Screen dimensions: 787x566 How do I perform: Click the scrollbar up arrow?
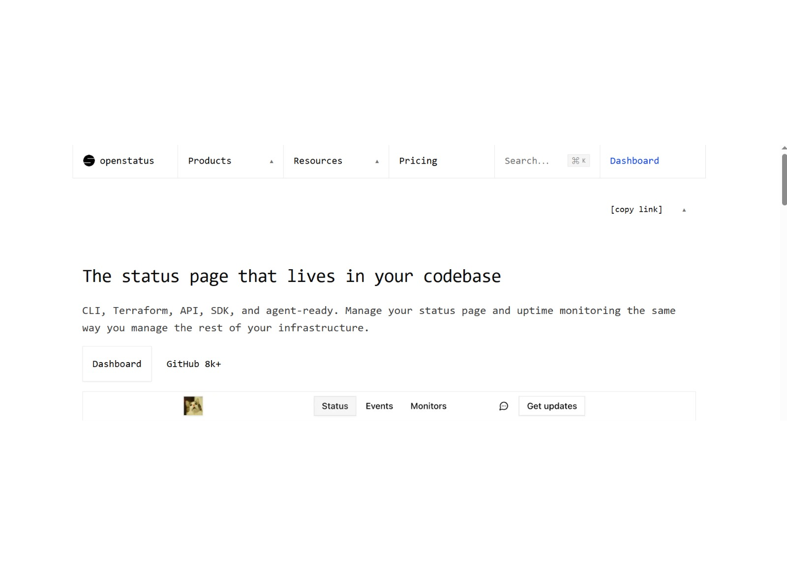(x=784, y=148)
